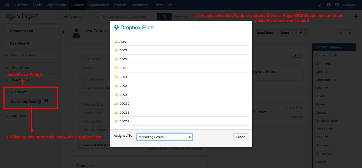This screenshot has width=362, height=168.
Task: Click the Apps folder icon
Action: [x=116, y=41]
